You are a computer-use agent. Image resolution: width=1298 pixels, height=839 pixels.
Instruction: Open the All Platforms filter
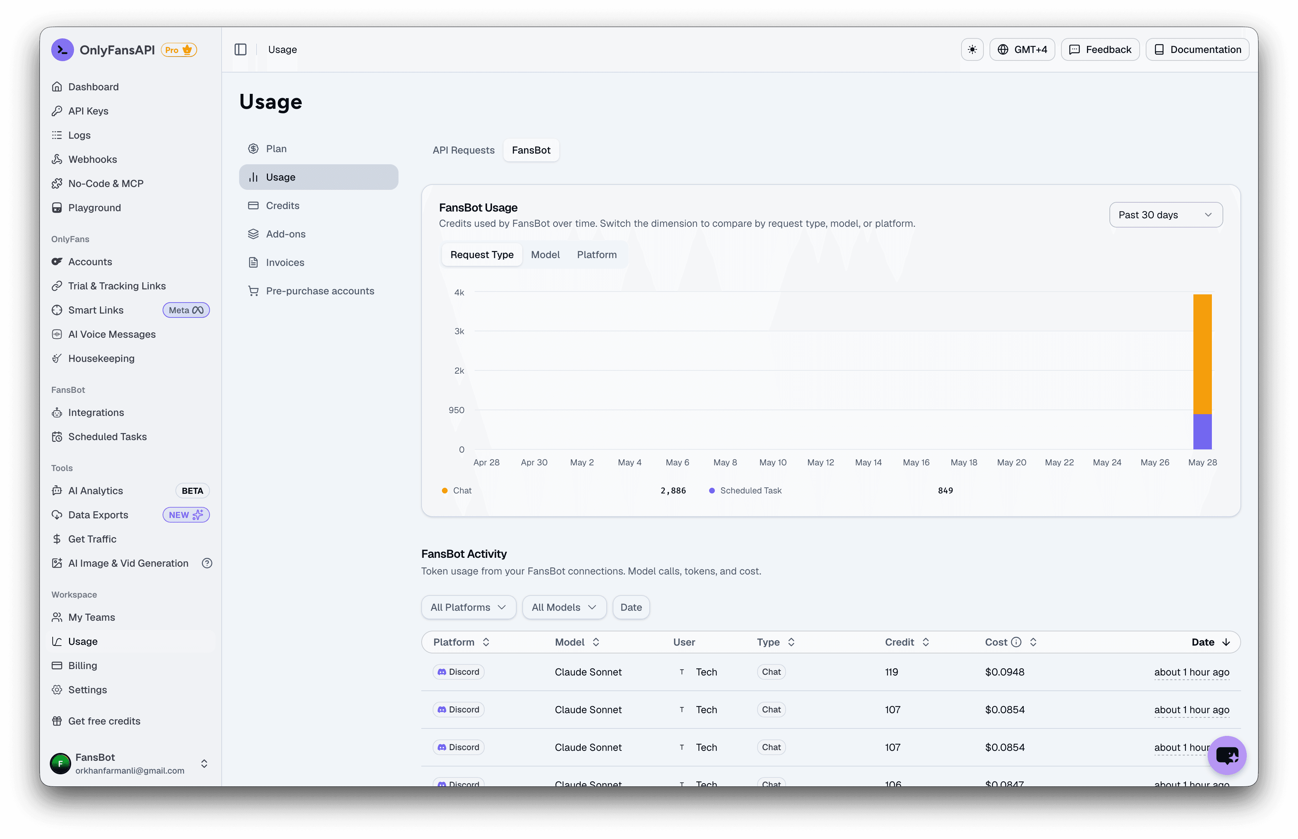tap(468, 607)
